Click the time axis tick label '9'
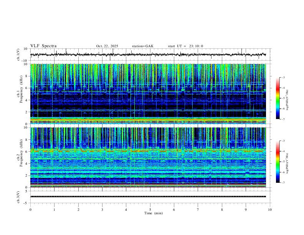The image size is (304, 235). click(246, 210)
